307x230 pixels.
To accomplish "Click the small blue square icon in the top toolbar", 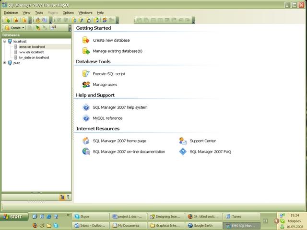I will (45, 20).
